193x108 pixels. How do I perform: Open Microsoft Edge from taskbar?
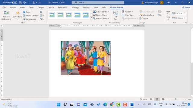coord(105,105)
